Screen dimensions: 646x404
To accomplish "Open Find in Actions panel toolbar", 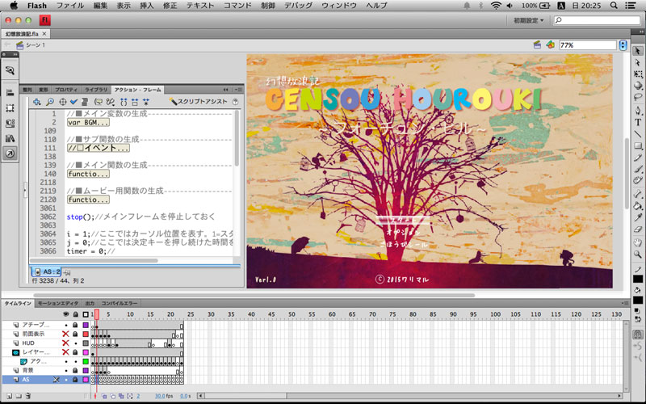I will click(50, 102).
